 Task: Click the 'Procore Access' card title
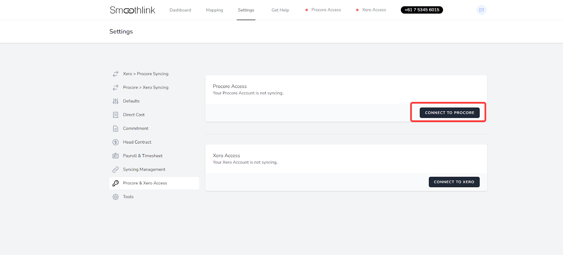(x=230, y=86)
